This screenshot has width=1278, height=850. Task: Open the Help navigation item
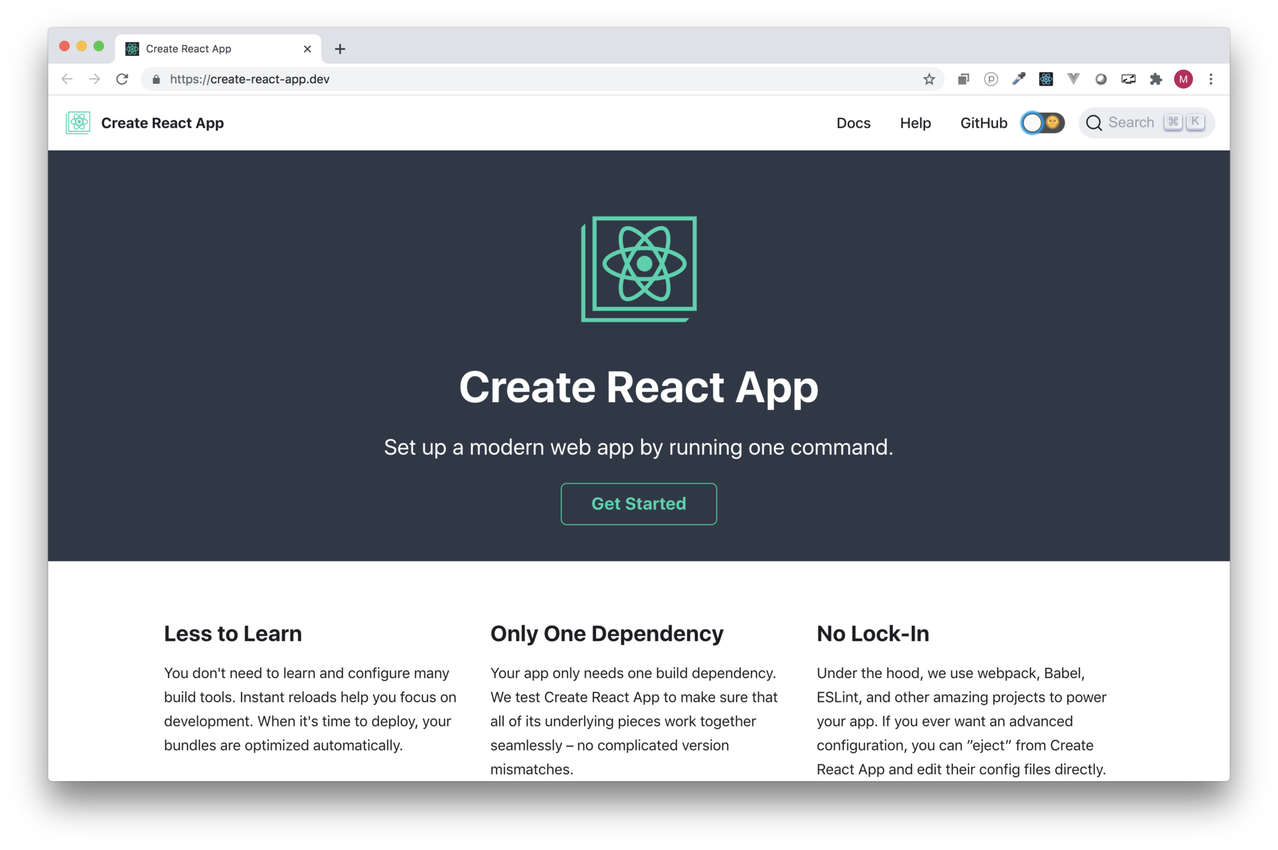click(915, 123)
